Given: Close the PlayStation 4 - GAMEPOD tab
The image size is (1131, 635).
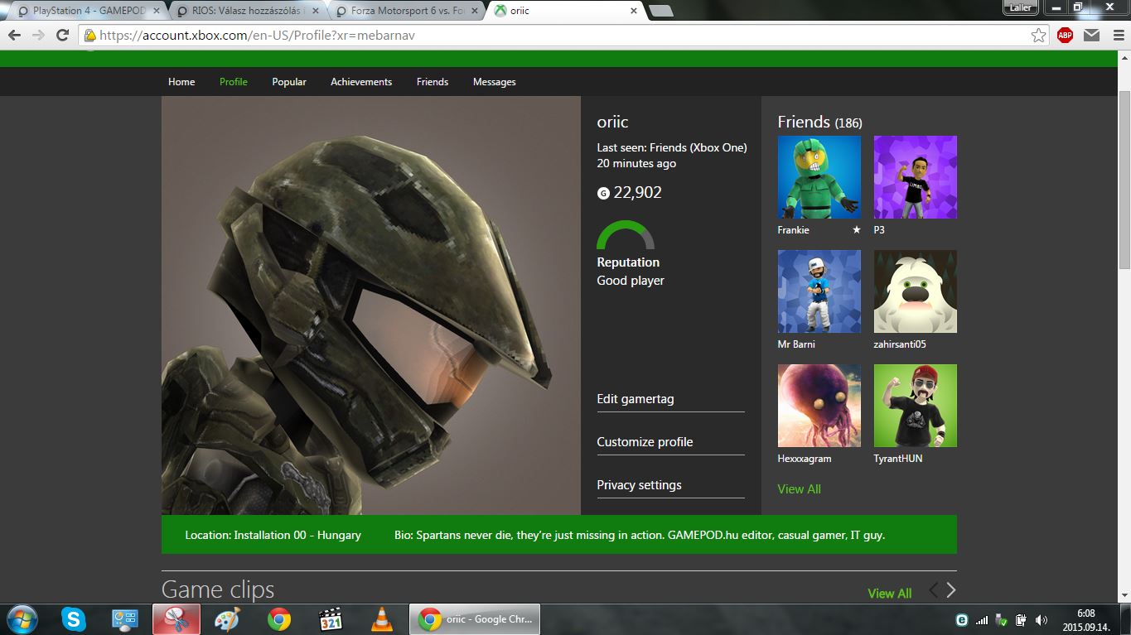Looking at the screenshot, I should 157,11.
